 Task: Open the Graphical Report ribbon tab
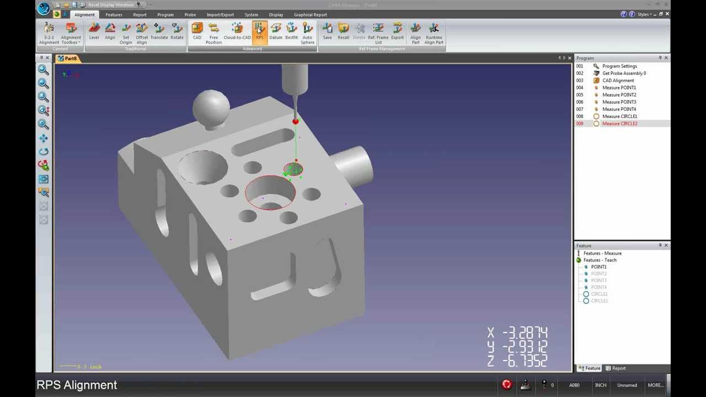(x=310, y=15)
